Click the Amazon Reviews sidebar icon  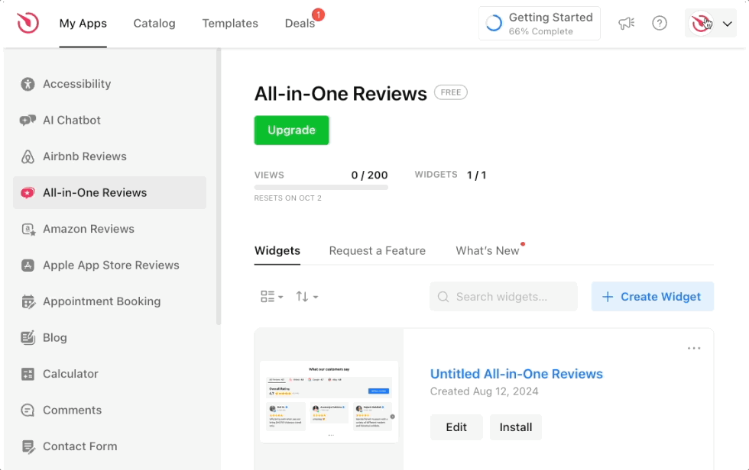pyautogui.click(x=29, y=230)
